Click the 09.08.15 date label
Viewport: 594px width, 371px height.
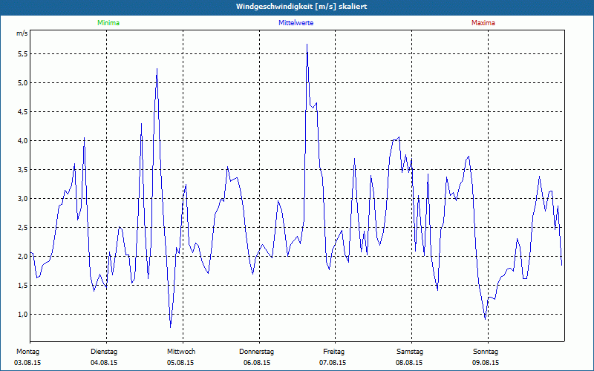click(x=486, y=363)
